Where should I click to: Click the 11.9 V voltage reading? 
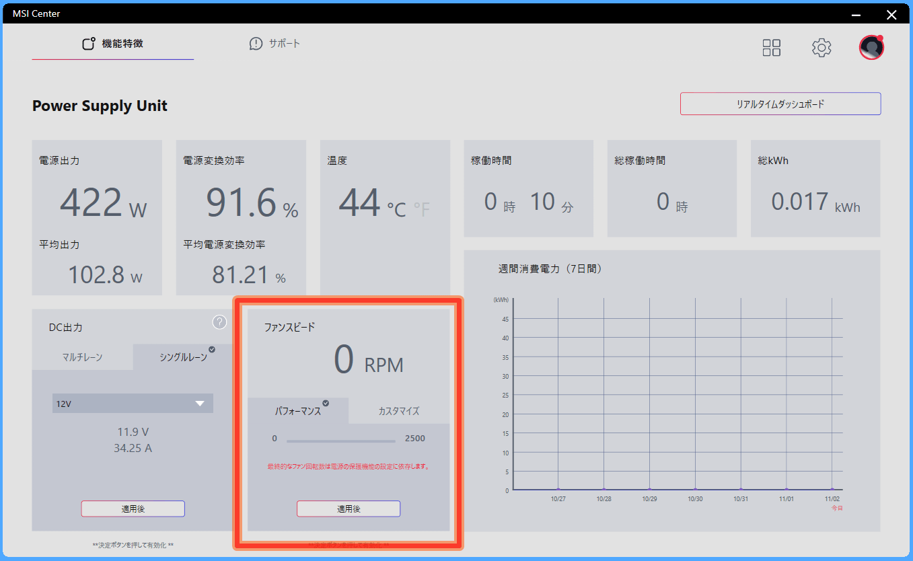pos(133,432)
